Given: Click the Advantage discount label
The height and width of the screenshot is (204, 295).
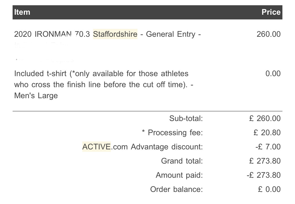Looking at the screenshot, I should 167,147.
